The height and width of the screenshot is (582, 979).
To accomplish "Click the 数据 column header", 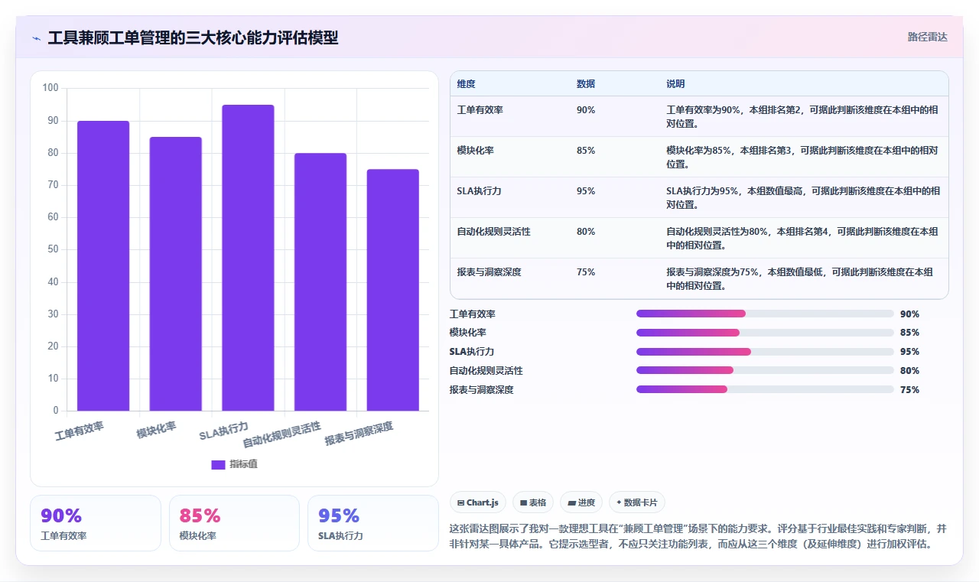I will [586, 84].
